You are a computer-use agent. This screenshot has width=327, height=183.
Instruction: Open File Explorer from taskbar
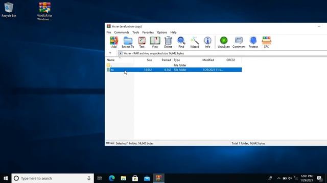coord(124,178)
